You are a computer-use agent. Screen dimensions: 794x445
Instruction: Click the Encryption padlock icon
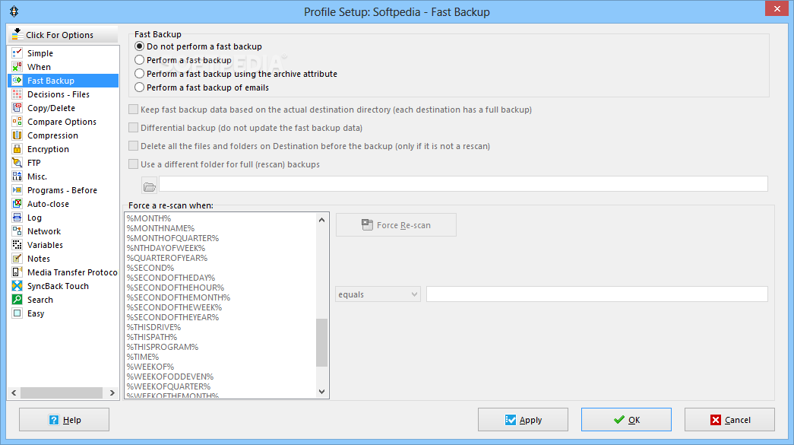[17, 148]
